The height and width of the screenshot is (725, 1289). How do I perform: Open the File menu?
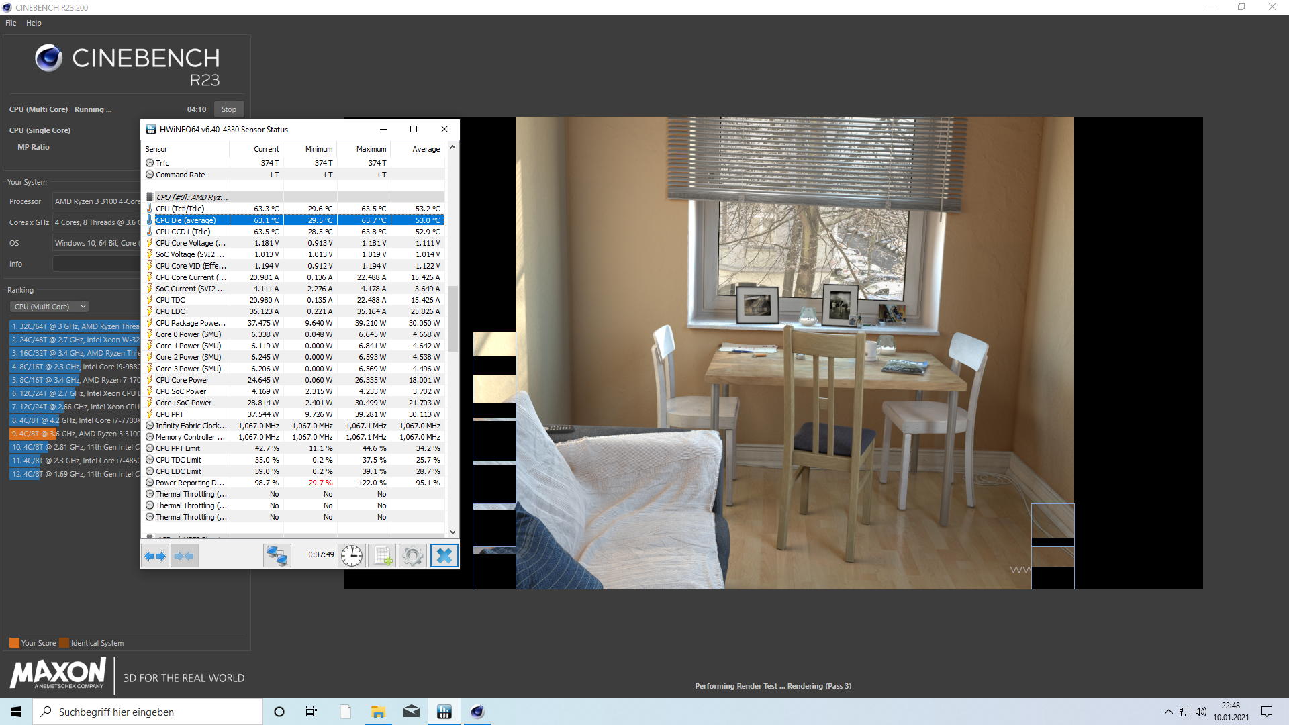click(x=11, y=23)
